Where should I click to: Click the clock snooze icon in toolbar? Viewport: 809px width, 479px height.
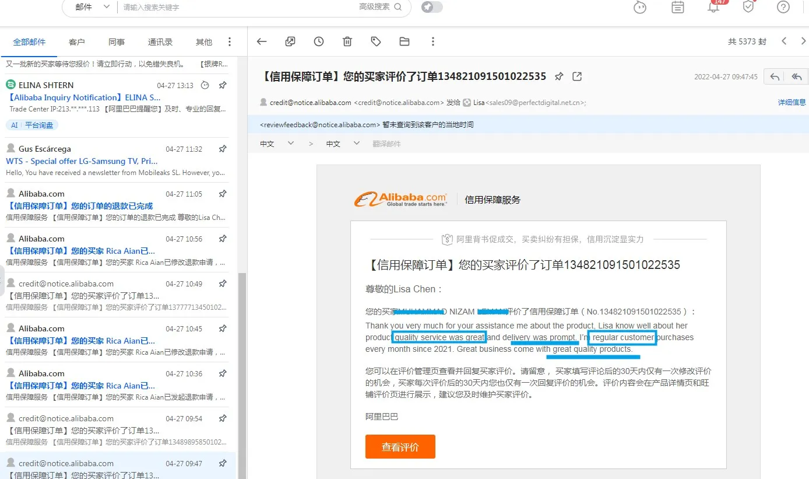[x=319, y=41]
